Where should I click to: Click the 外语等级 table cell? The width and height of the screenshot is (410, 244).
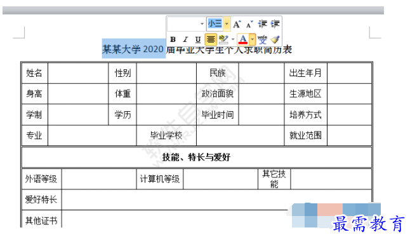pyautogui.click(x=41, y=179)
